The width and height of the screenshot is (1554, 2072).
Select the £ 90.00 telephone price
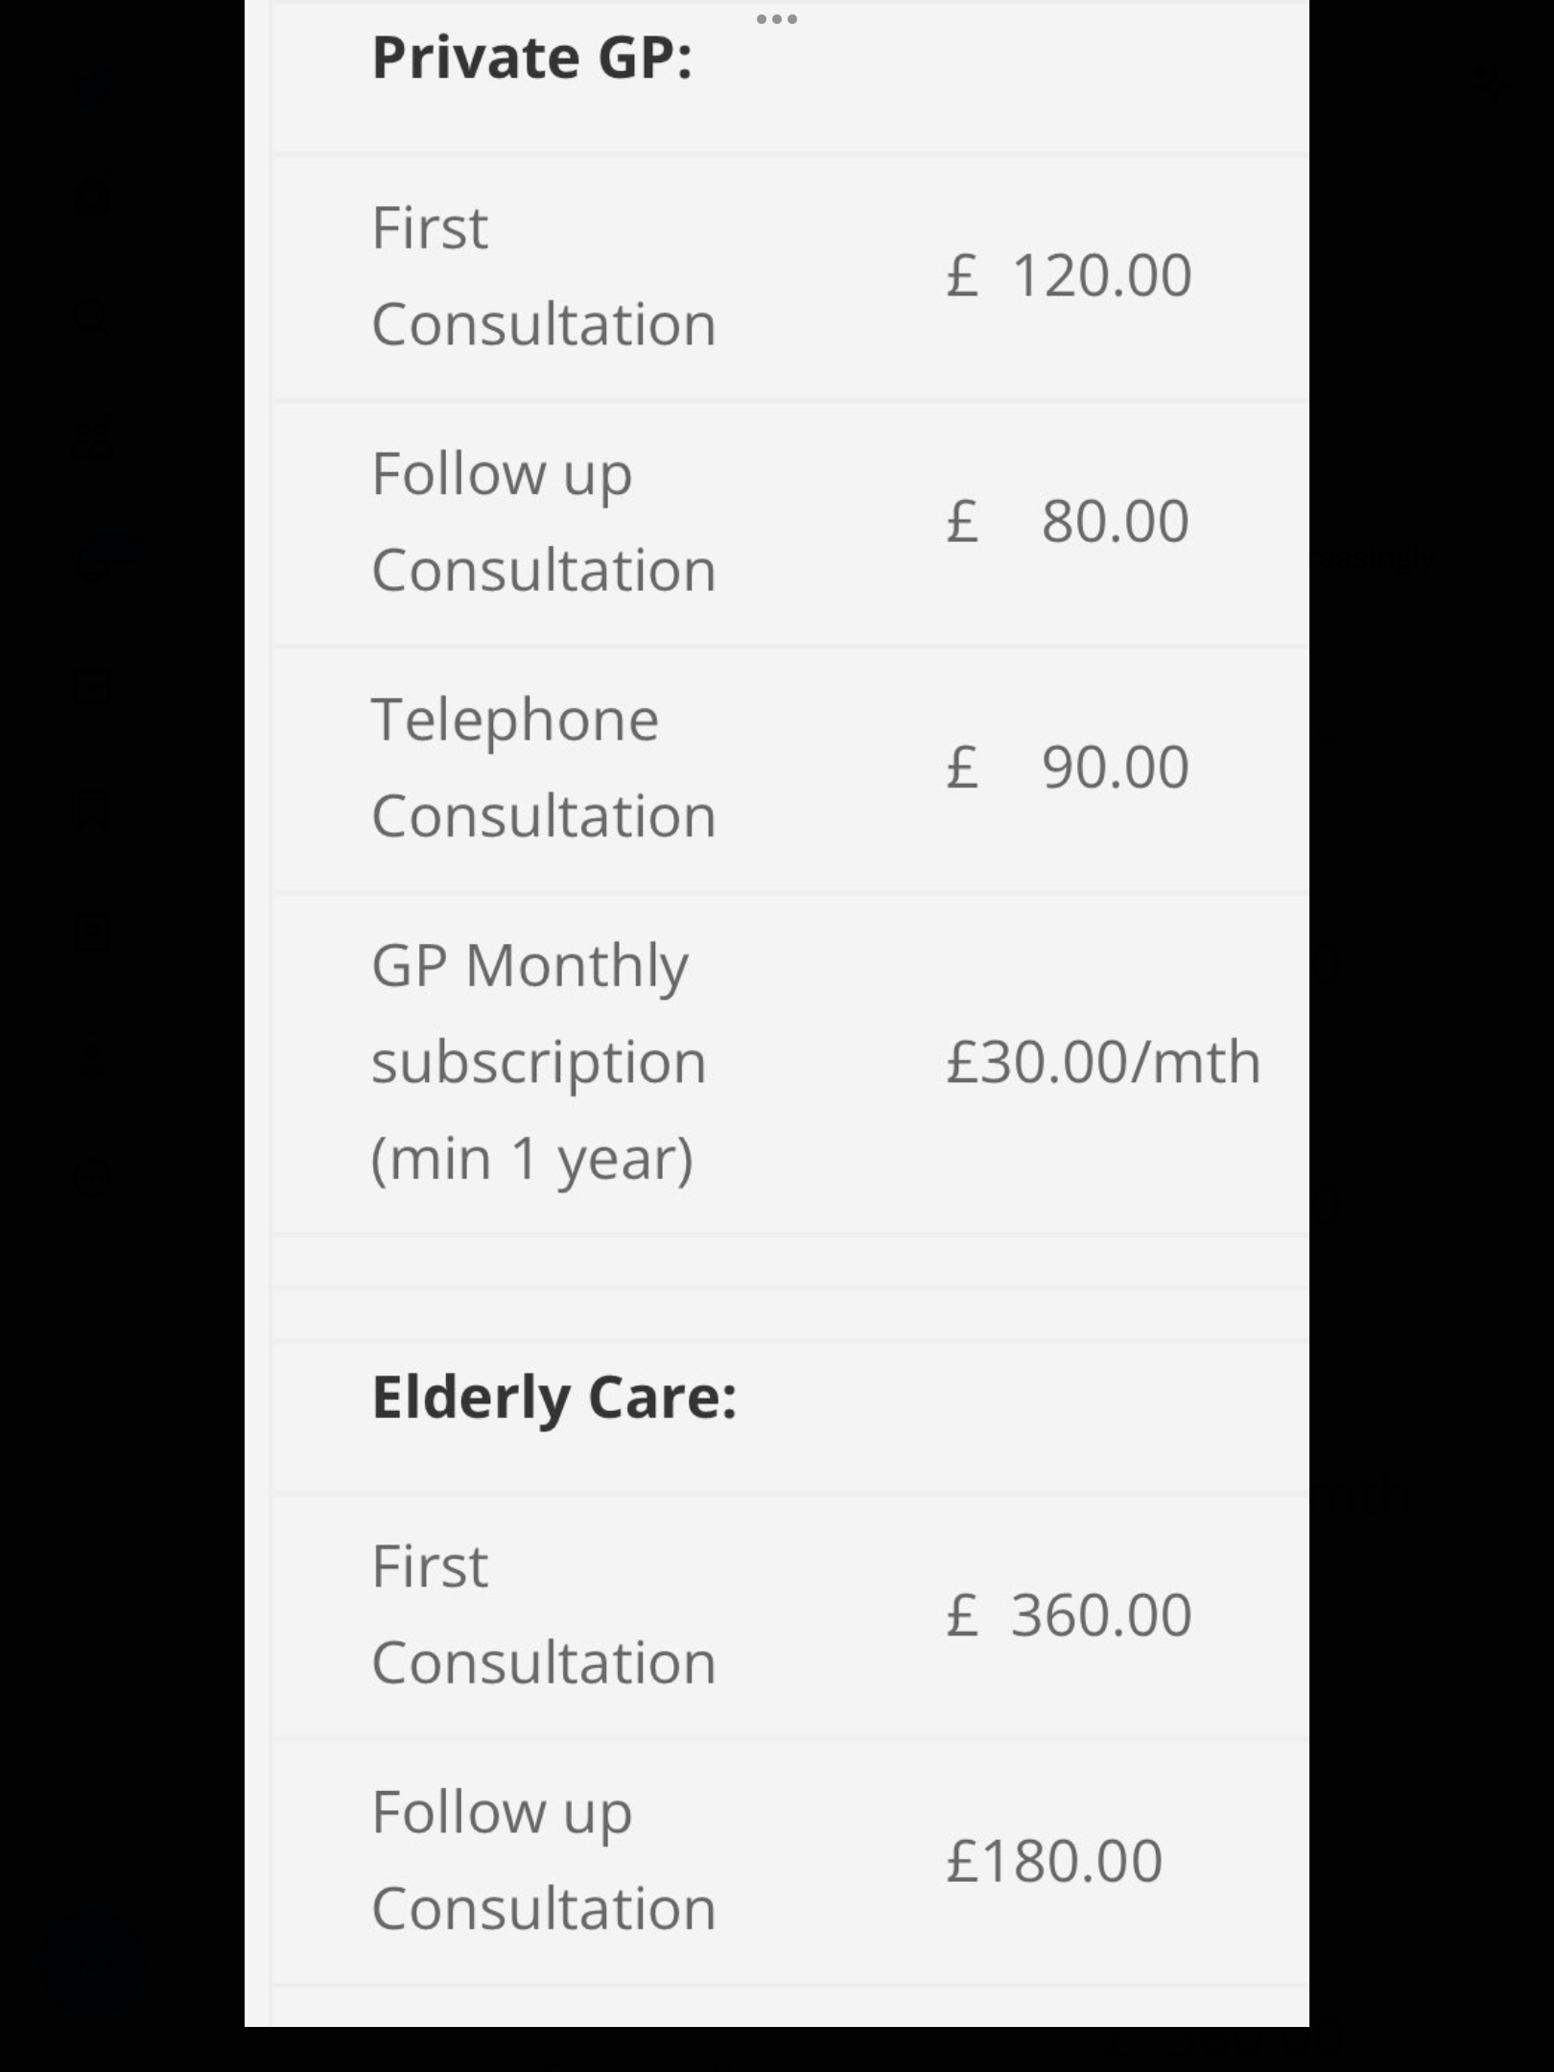pos(1068,766)
